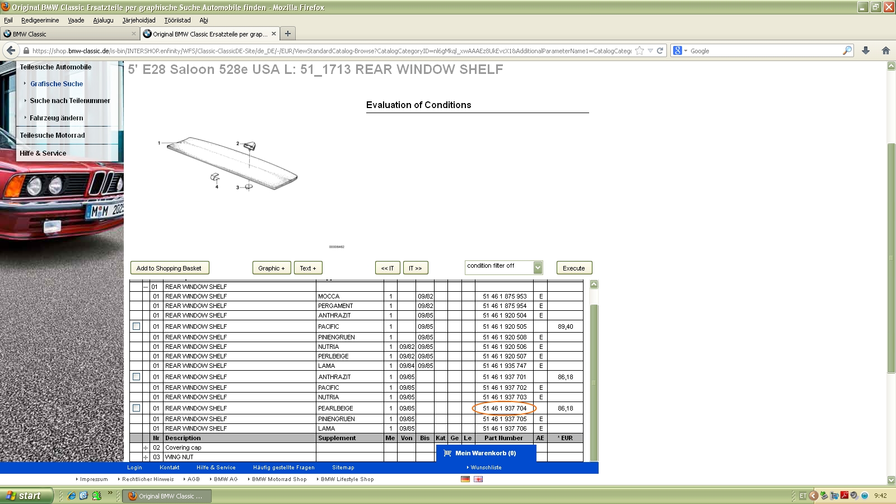Click the page scrollbar down arrow
Screen dimensions: 896x504
[x=892, y=480]
